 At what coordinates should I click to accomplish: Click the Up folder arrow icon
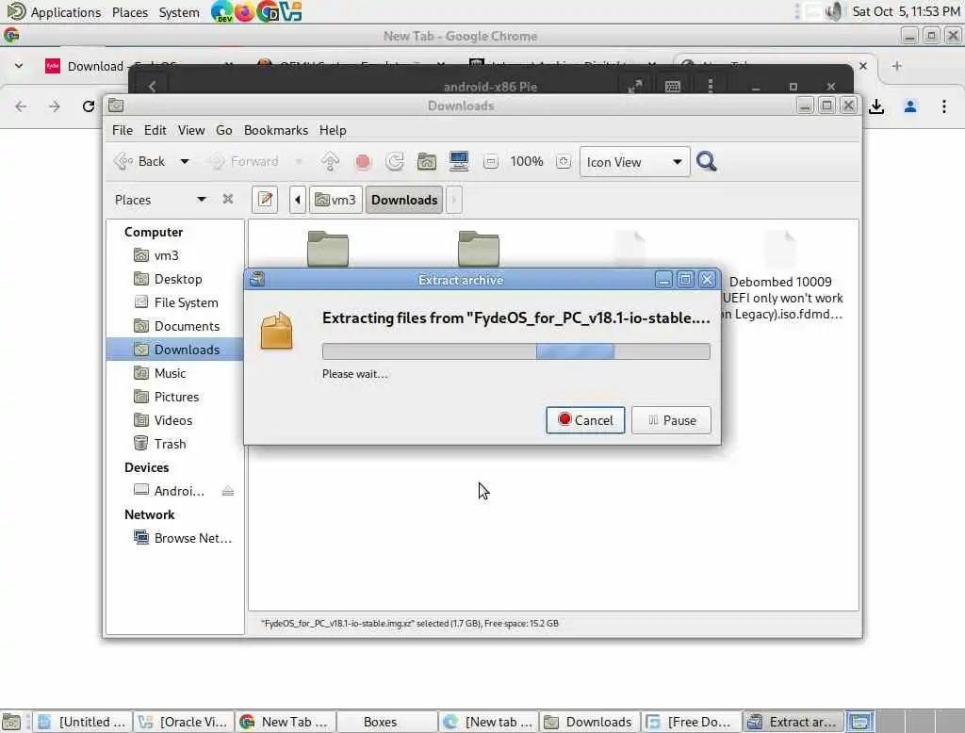tap(330, 162)
